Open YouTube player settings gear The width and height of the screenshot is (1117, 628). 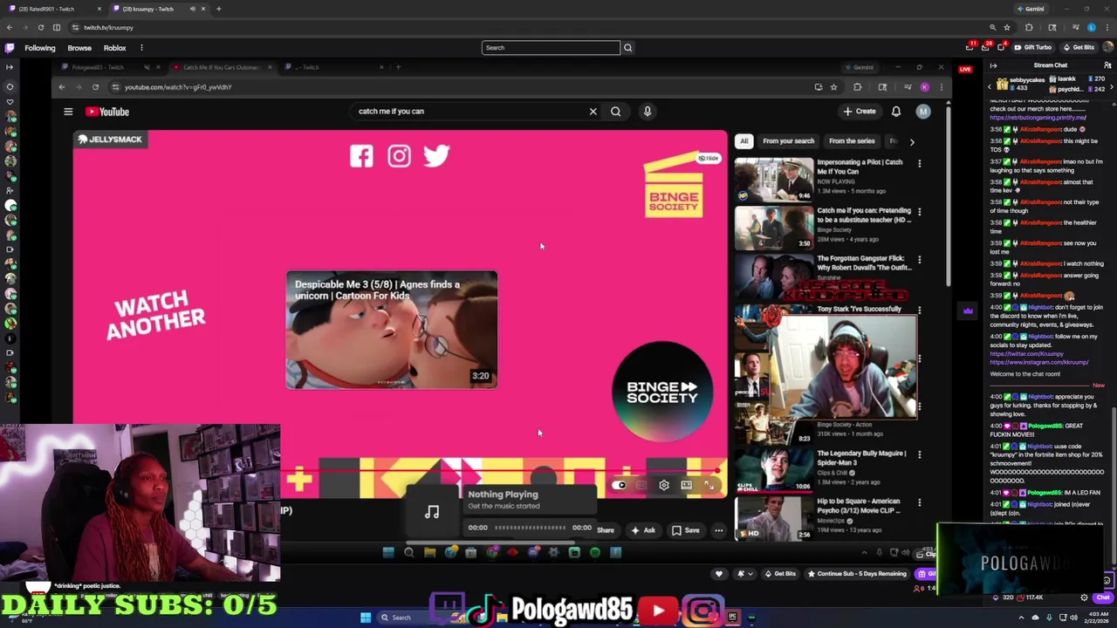(664, 485)
